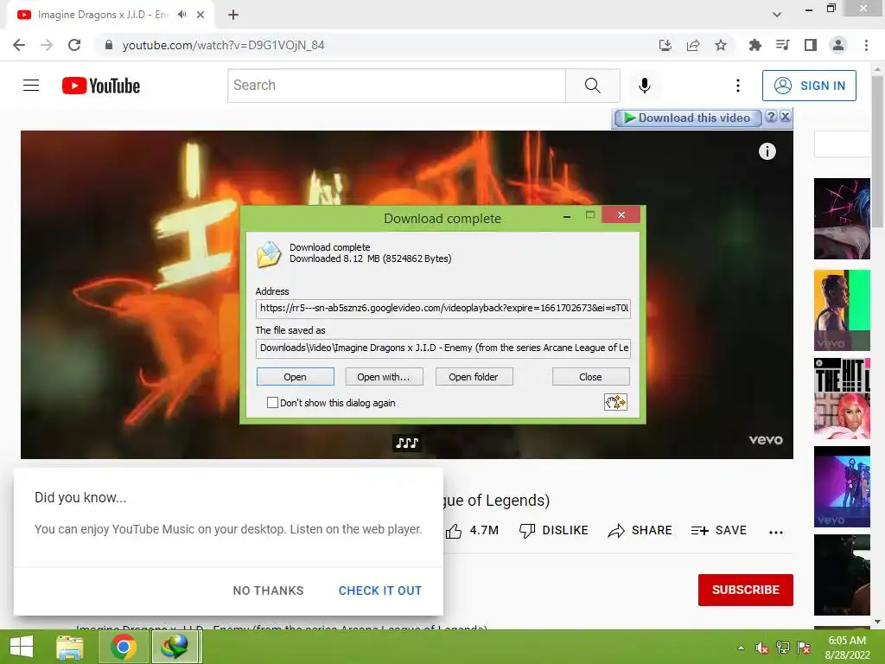Close the IDM download panel with X
This screenshot has height=664, width=885.
point(785,117)
